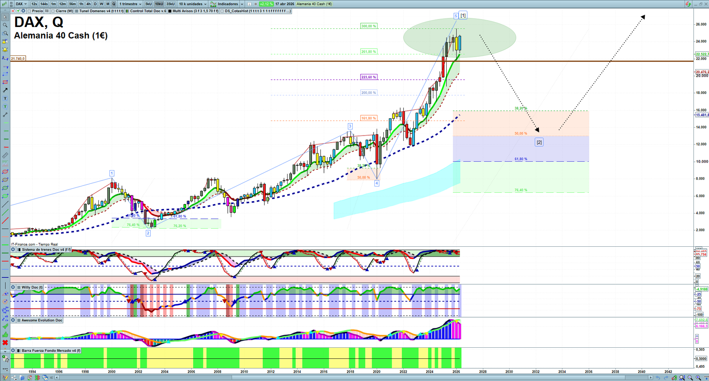Click the Indicadores button label
The image size is (709, 381).
click(228, 4)
